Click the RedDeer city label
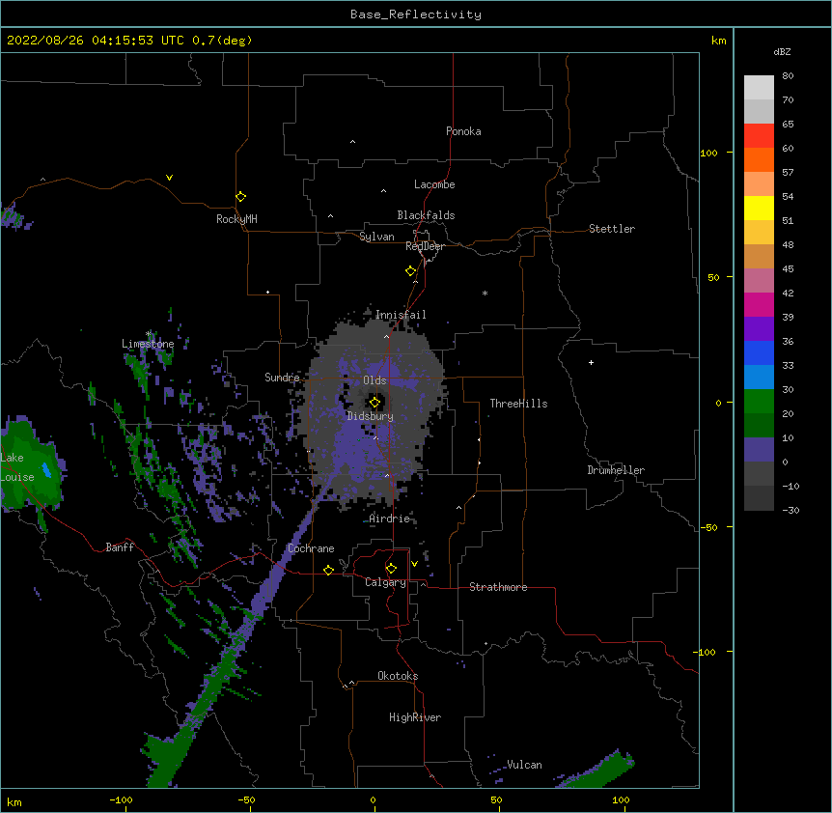 pos(425,246)
